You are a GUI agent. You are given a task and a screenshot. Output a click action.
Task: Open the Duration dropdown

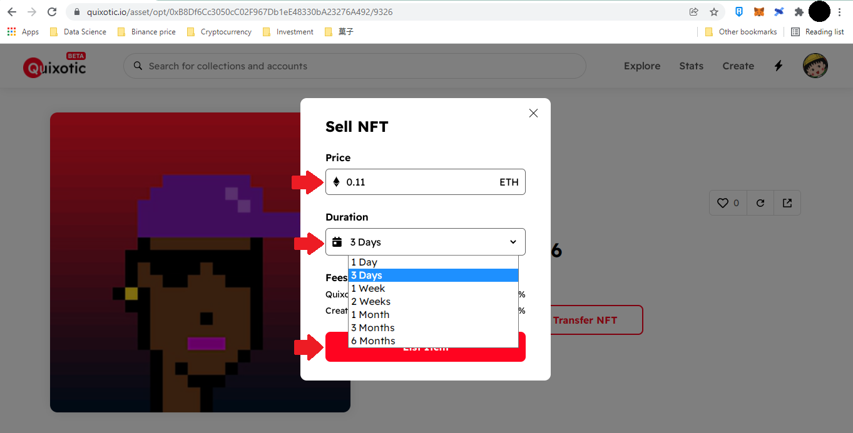[426, 242]
